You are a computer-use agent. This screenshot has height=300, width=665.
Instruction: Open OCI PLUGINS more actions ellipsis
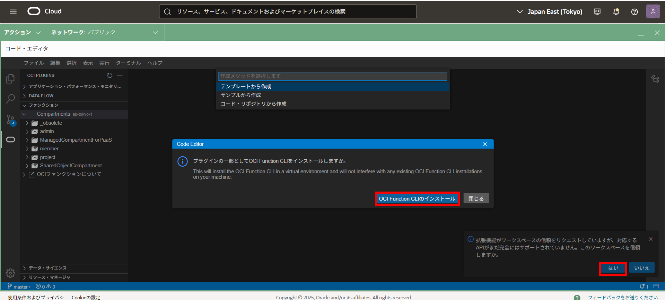[x=120, y=76]
